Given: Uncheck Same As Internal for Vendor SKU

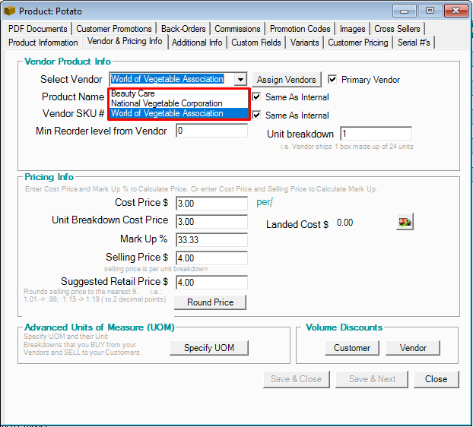Looking at the screenshot, I should coord(257,115).
